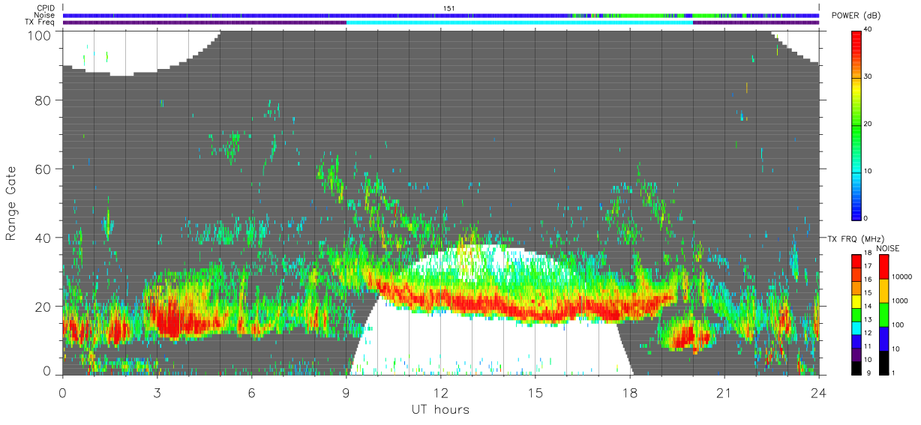Click the "1000" tick on the noise scale
This screenshot has width=921, height=425.
(x=899, y=301)
